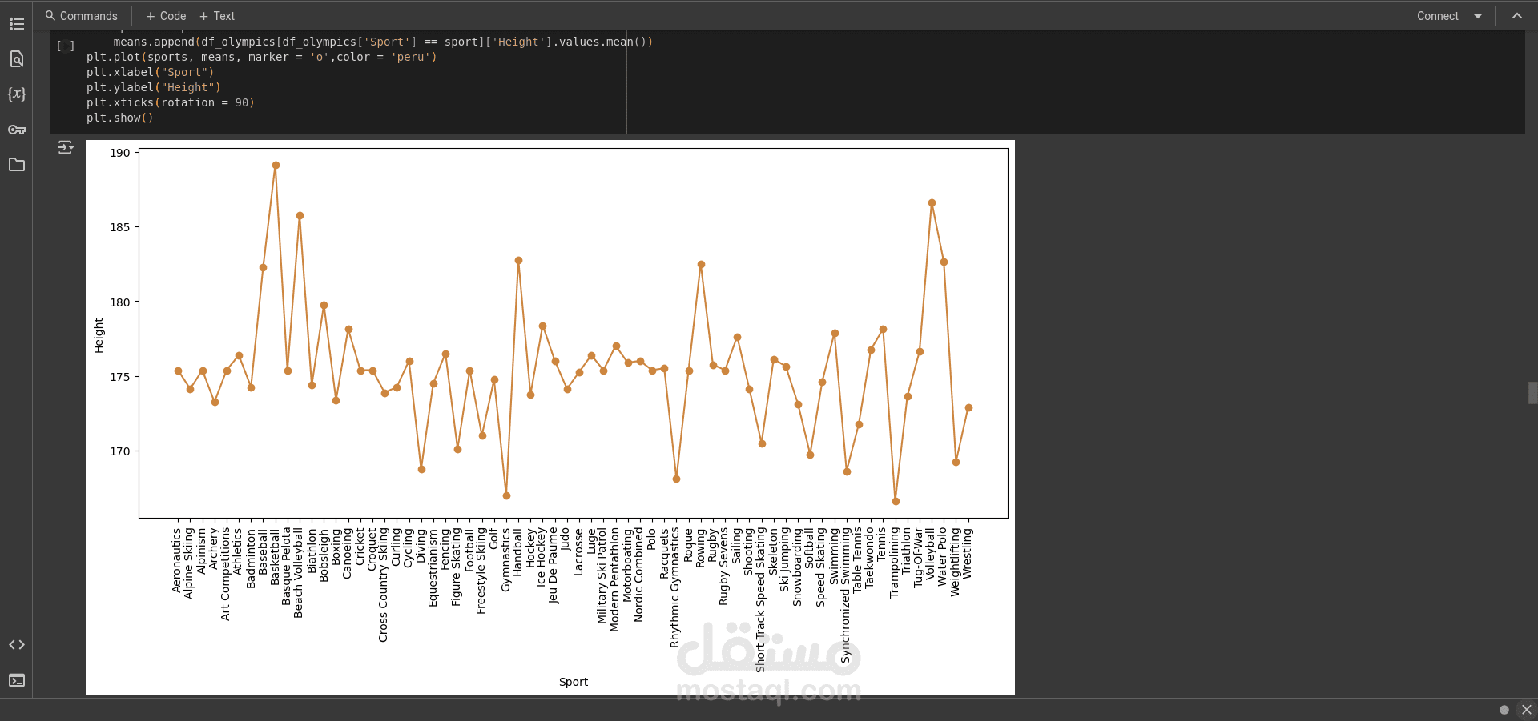
Task: Open the files folder icon
Action: [17, 165]
